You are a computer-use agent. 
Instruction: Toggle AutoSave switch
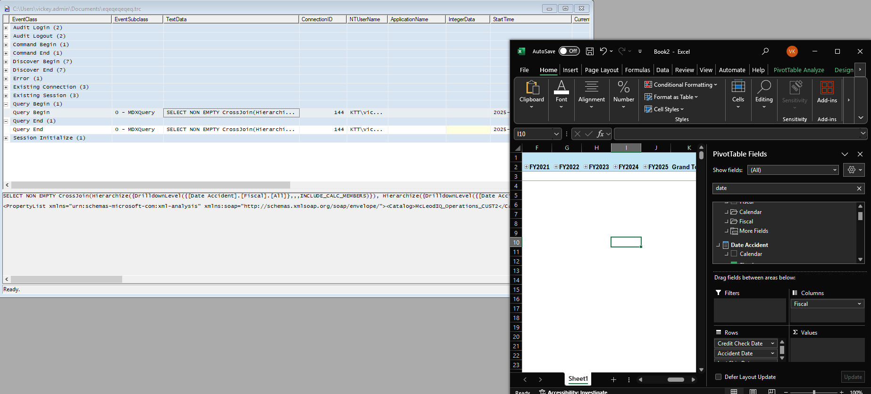click(569, 51)
